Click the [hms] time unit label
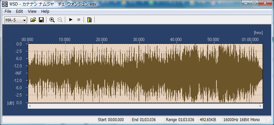Image resolution: width=274 pixels, height=125 pixels. tap(258, 33)
